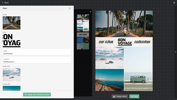Proceed with the Next button
177x100 pixels.
[x=134, y=96]
